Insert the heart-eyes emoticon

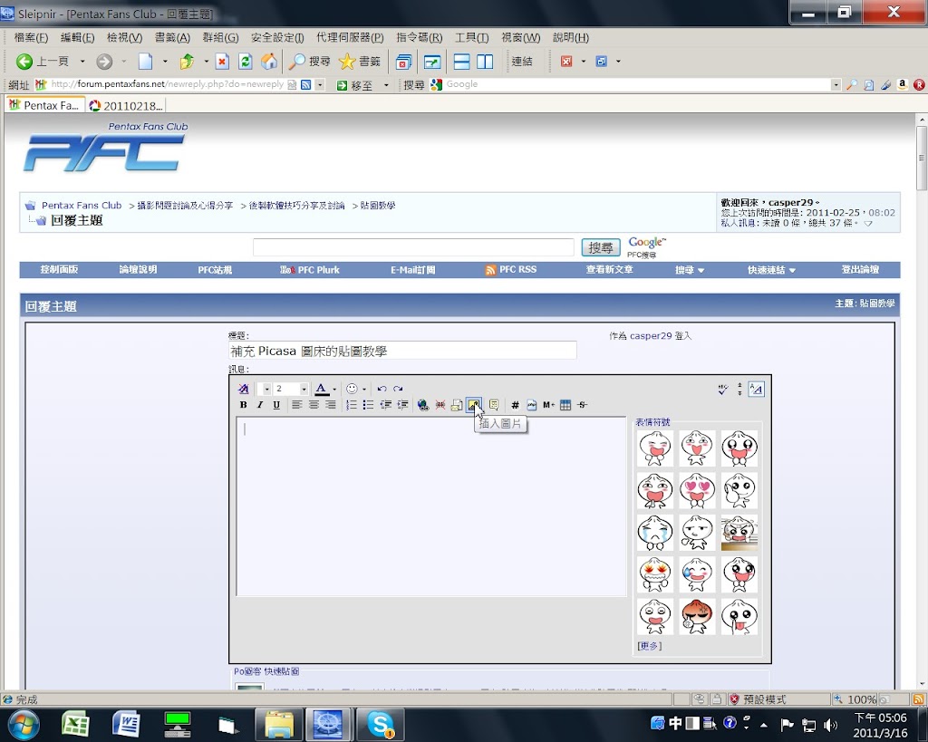click(x=697, y=490)
